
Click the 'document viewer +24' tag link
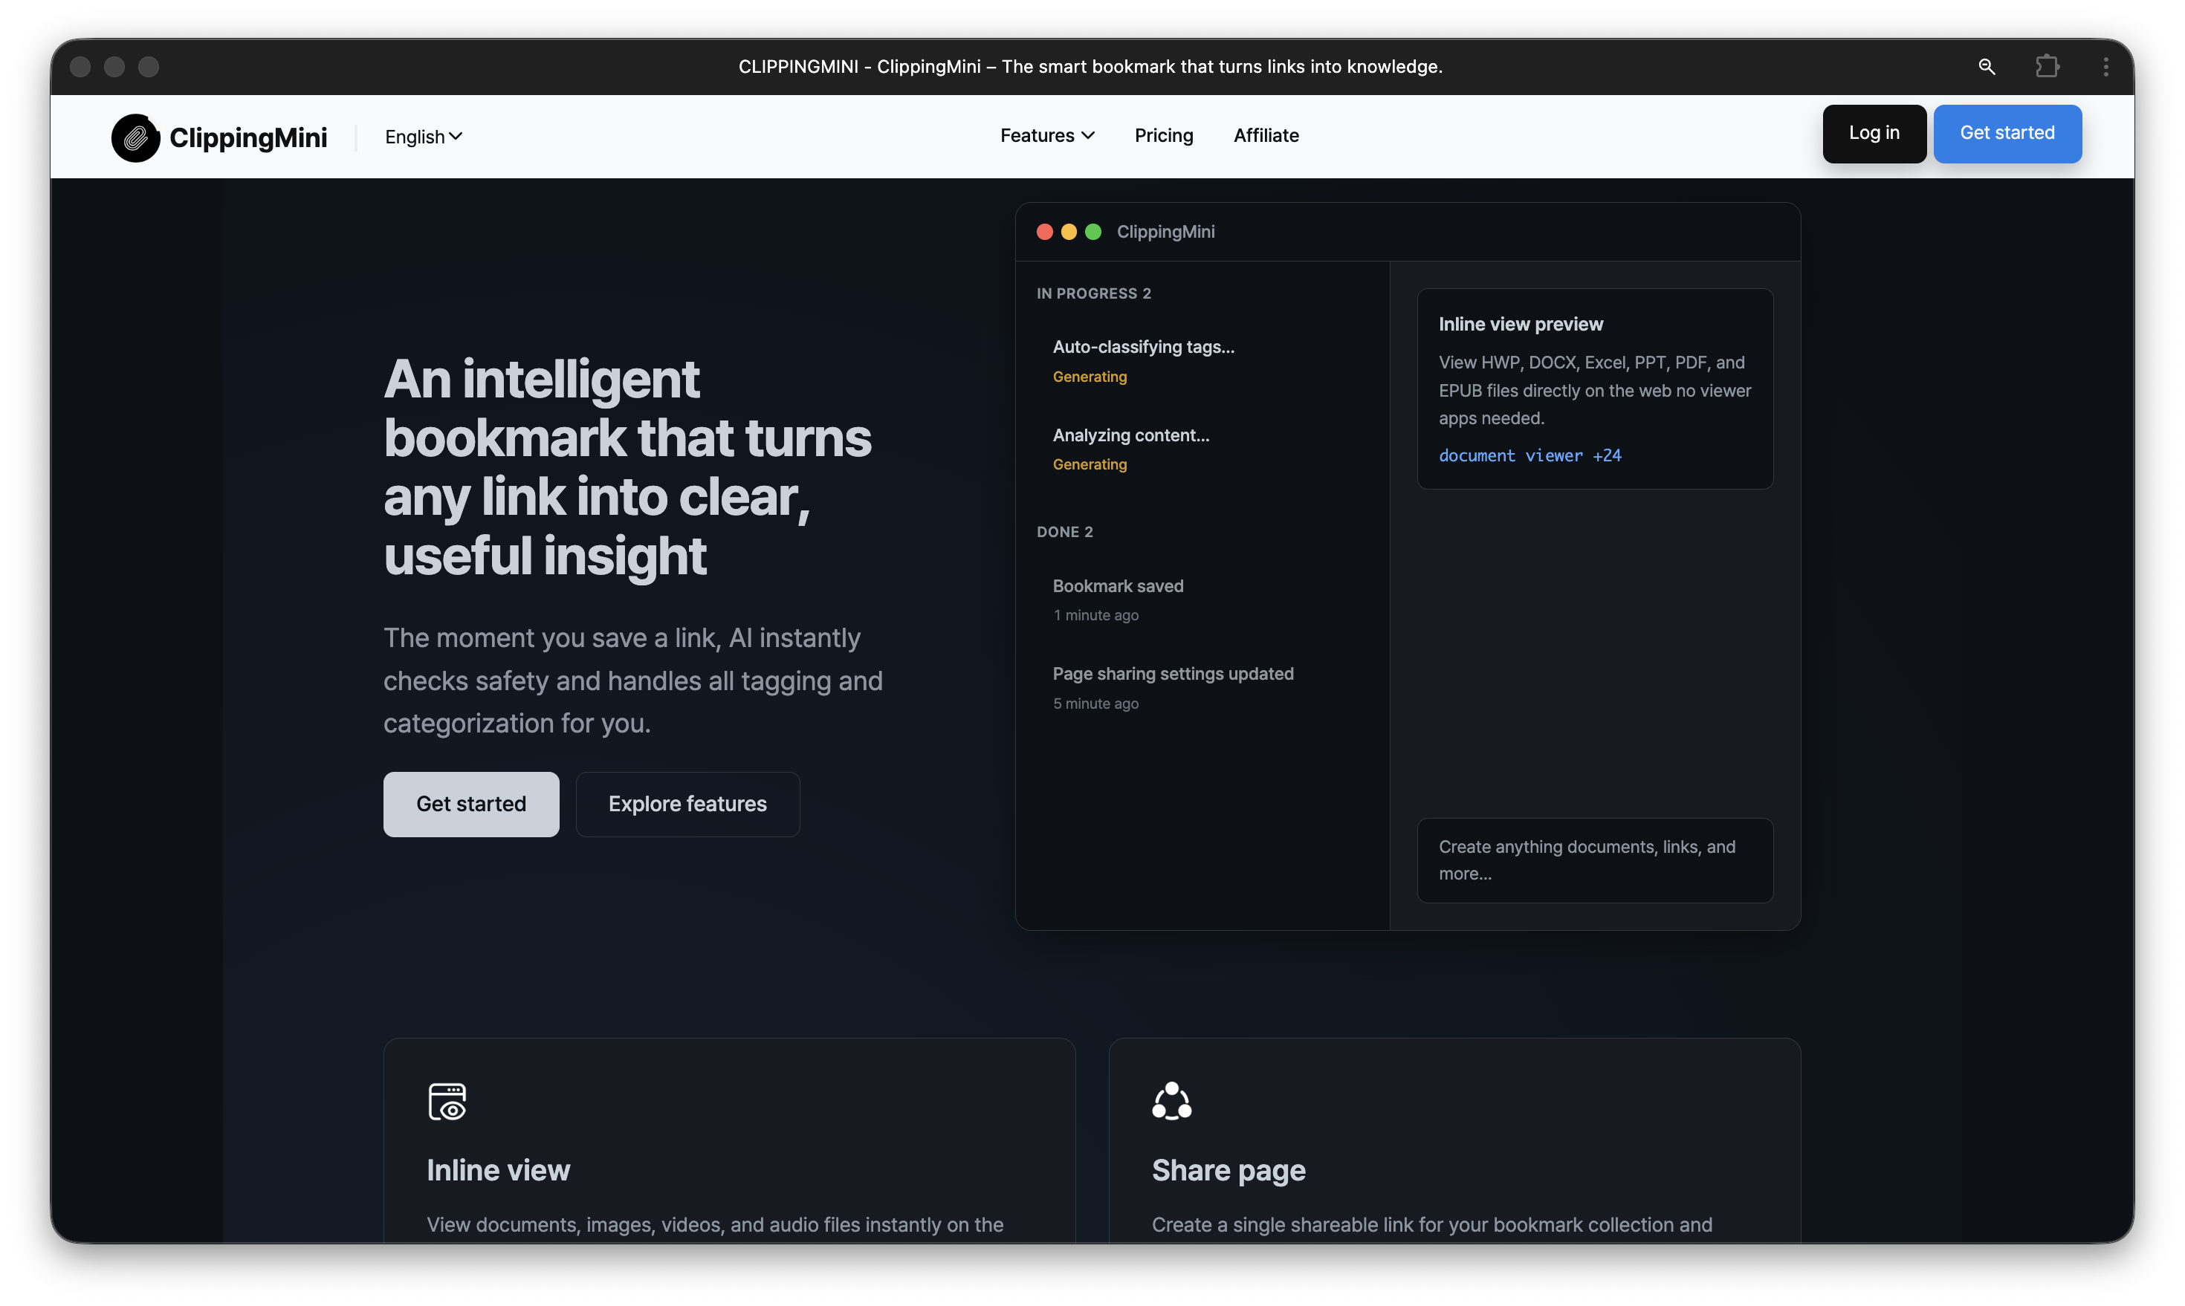coord(1529,455)
